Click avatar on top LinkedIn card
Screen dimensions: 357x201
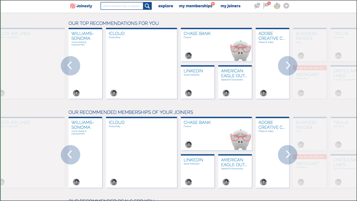click(x=189, y=93)
